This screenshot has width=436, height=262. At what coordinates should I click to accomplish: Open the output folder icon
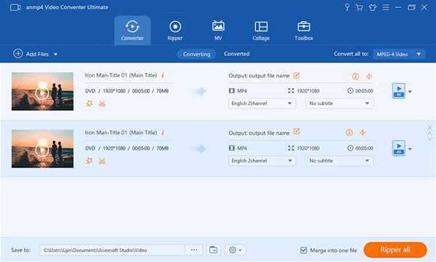213,250
